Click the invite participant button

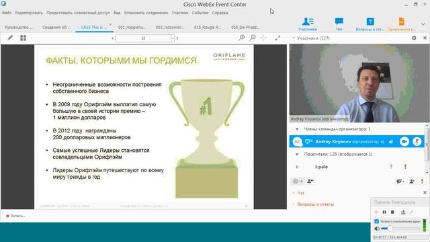pos(412,181)
